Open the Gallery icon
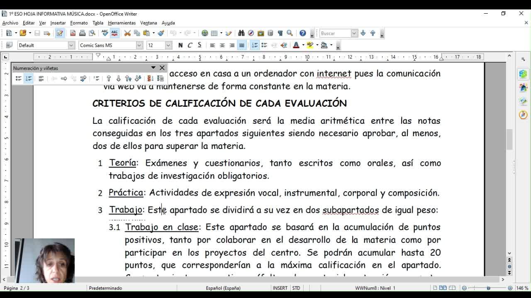 [261, 33]
